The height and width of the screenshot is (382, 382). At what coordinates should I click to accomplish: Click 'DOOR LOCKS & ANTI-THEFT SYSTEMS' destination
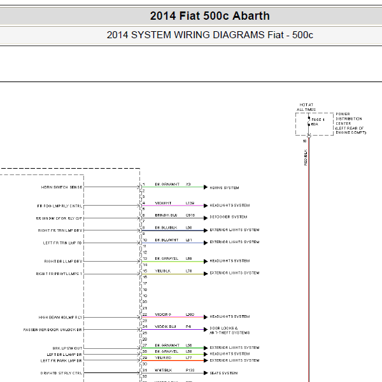pos(229,330)
